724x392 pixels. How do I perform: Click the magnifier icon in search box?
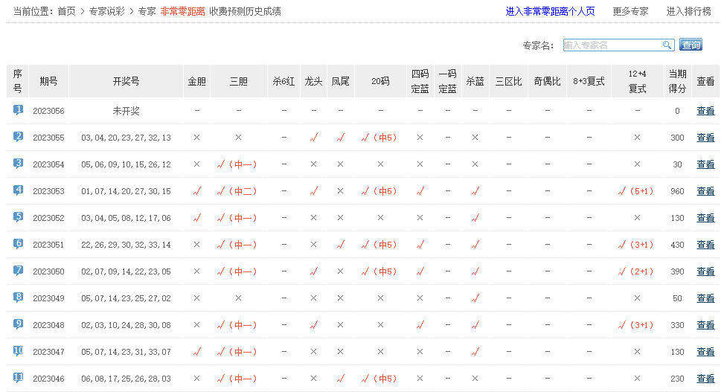coord(667,45)
